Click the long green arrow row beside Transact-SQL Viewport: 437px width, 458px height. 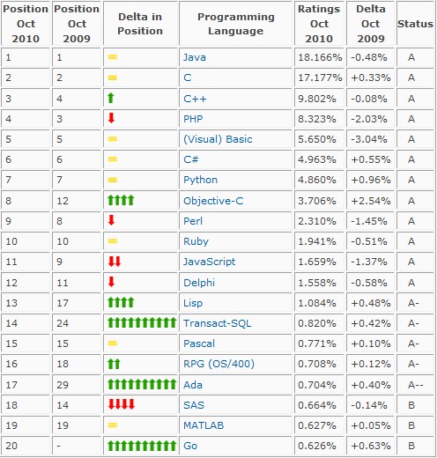[142, 322]
